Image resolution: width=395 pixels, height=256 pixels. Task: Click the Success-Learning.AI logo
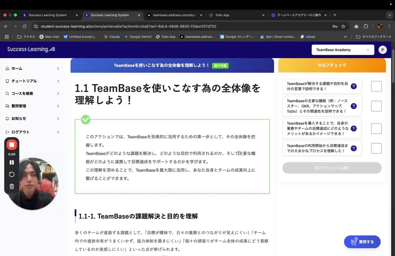pyautogui.click(x=31, y=49)
